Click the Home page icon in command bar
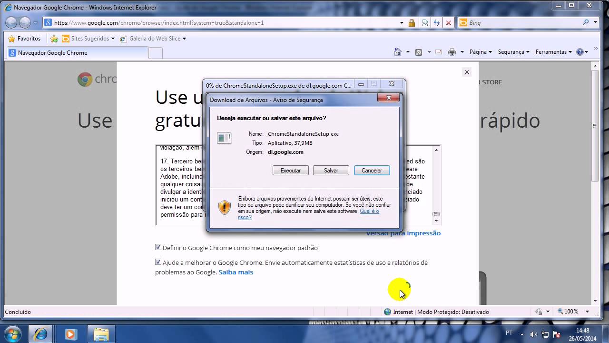The height and width of the screenshot is (343, 609). (x=398, y=52)
